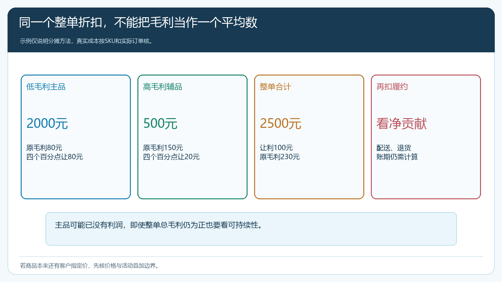Click the 再扣履约 card heading
Screen dimensions: 502x282
click(x=392, y=87)
